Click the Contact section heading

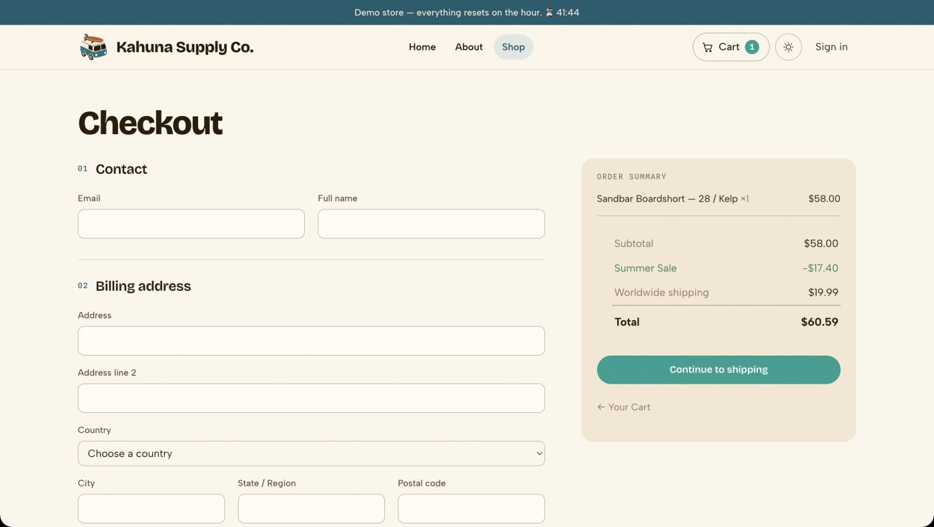coord(121,169)
